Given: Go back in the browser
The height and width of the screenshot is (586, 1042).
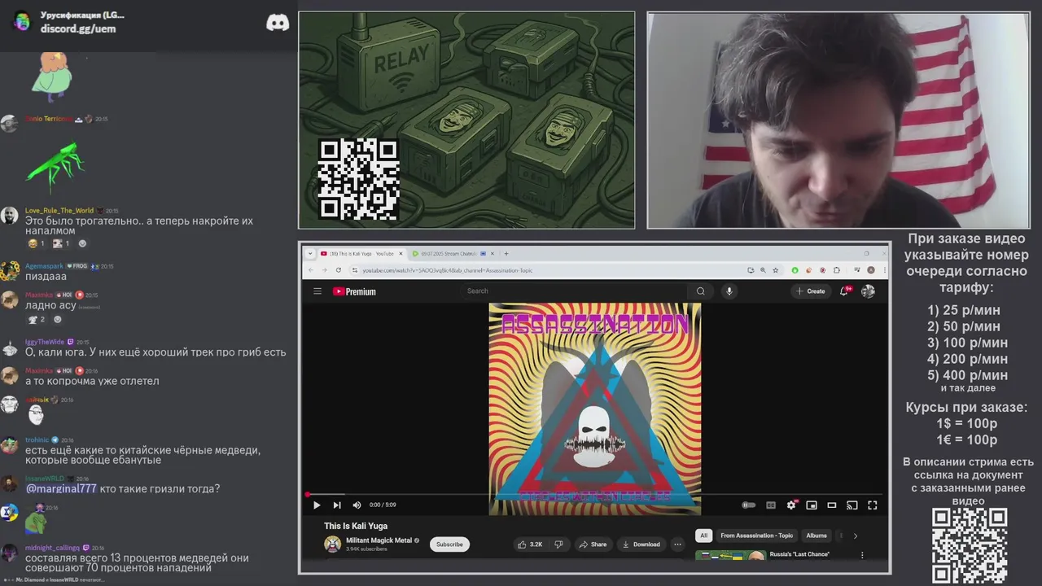Looking at the screenshot, I should coord(309,270).
